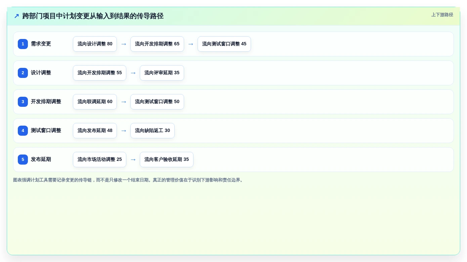Click the 设计调整 row label
Viewport: 467px width, 262px height.
click(x=41, y=73)
